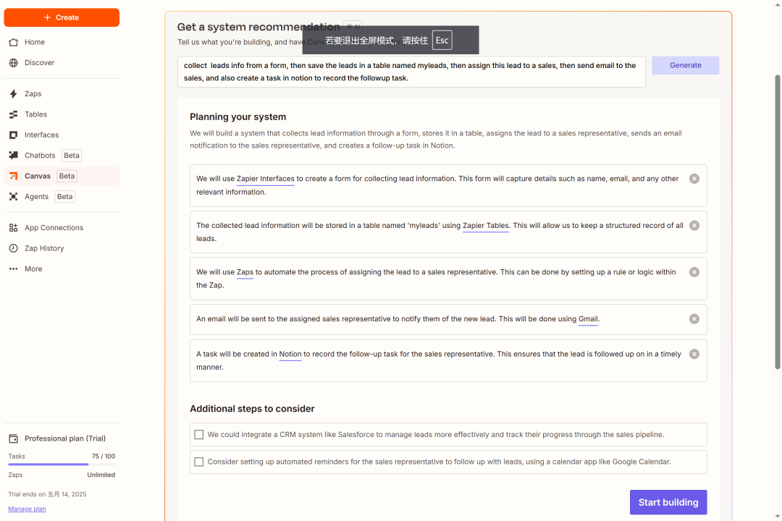The width and height of the screenshot is (782, 521).
Task: Select Chatbots in the sidebar
Action: (x=62, y=156)
